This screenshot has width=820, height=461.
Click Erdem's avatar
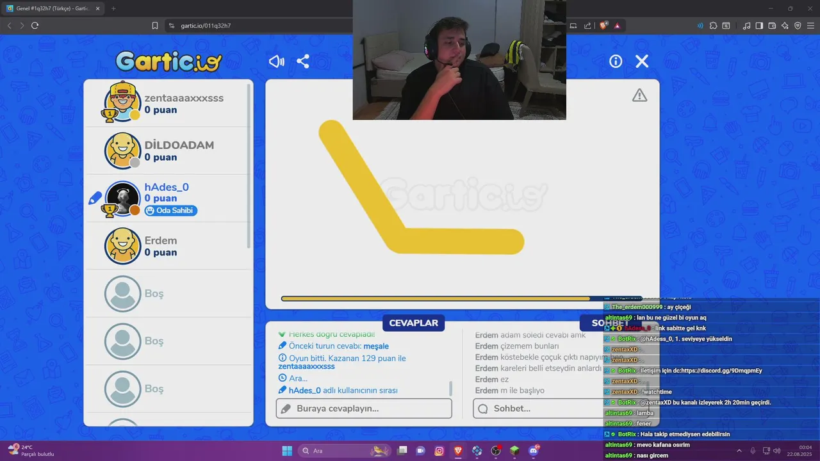[x=122, y=246]
